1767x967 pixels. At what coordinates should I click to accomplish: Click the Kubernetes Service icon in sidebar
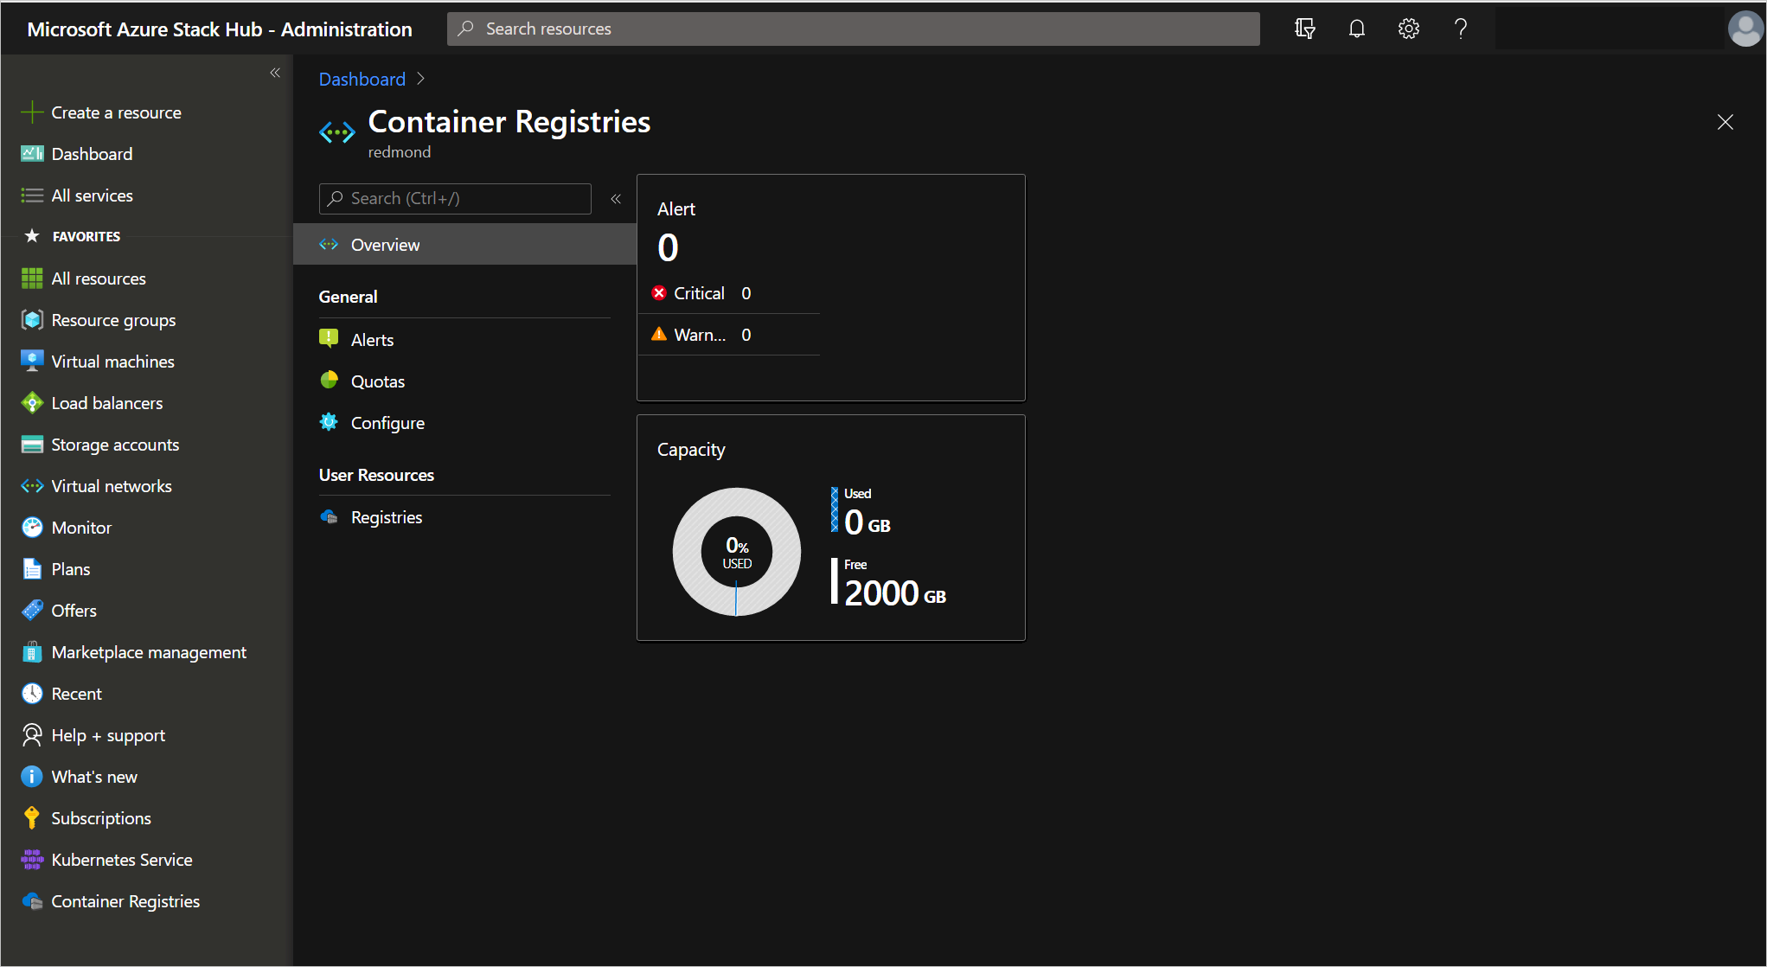[x=31, y=860]
